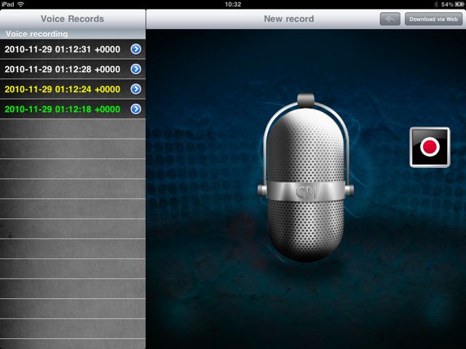The width and height of the screenshot is (466, 349).
Task: Select yellow recording 2010-11-29 01:12:24
Action: tap(73, 89)
